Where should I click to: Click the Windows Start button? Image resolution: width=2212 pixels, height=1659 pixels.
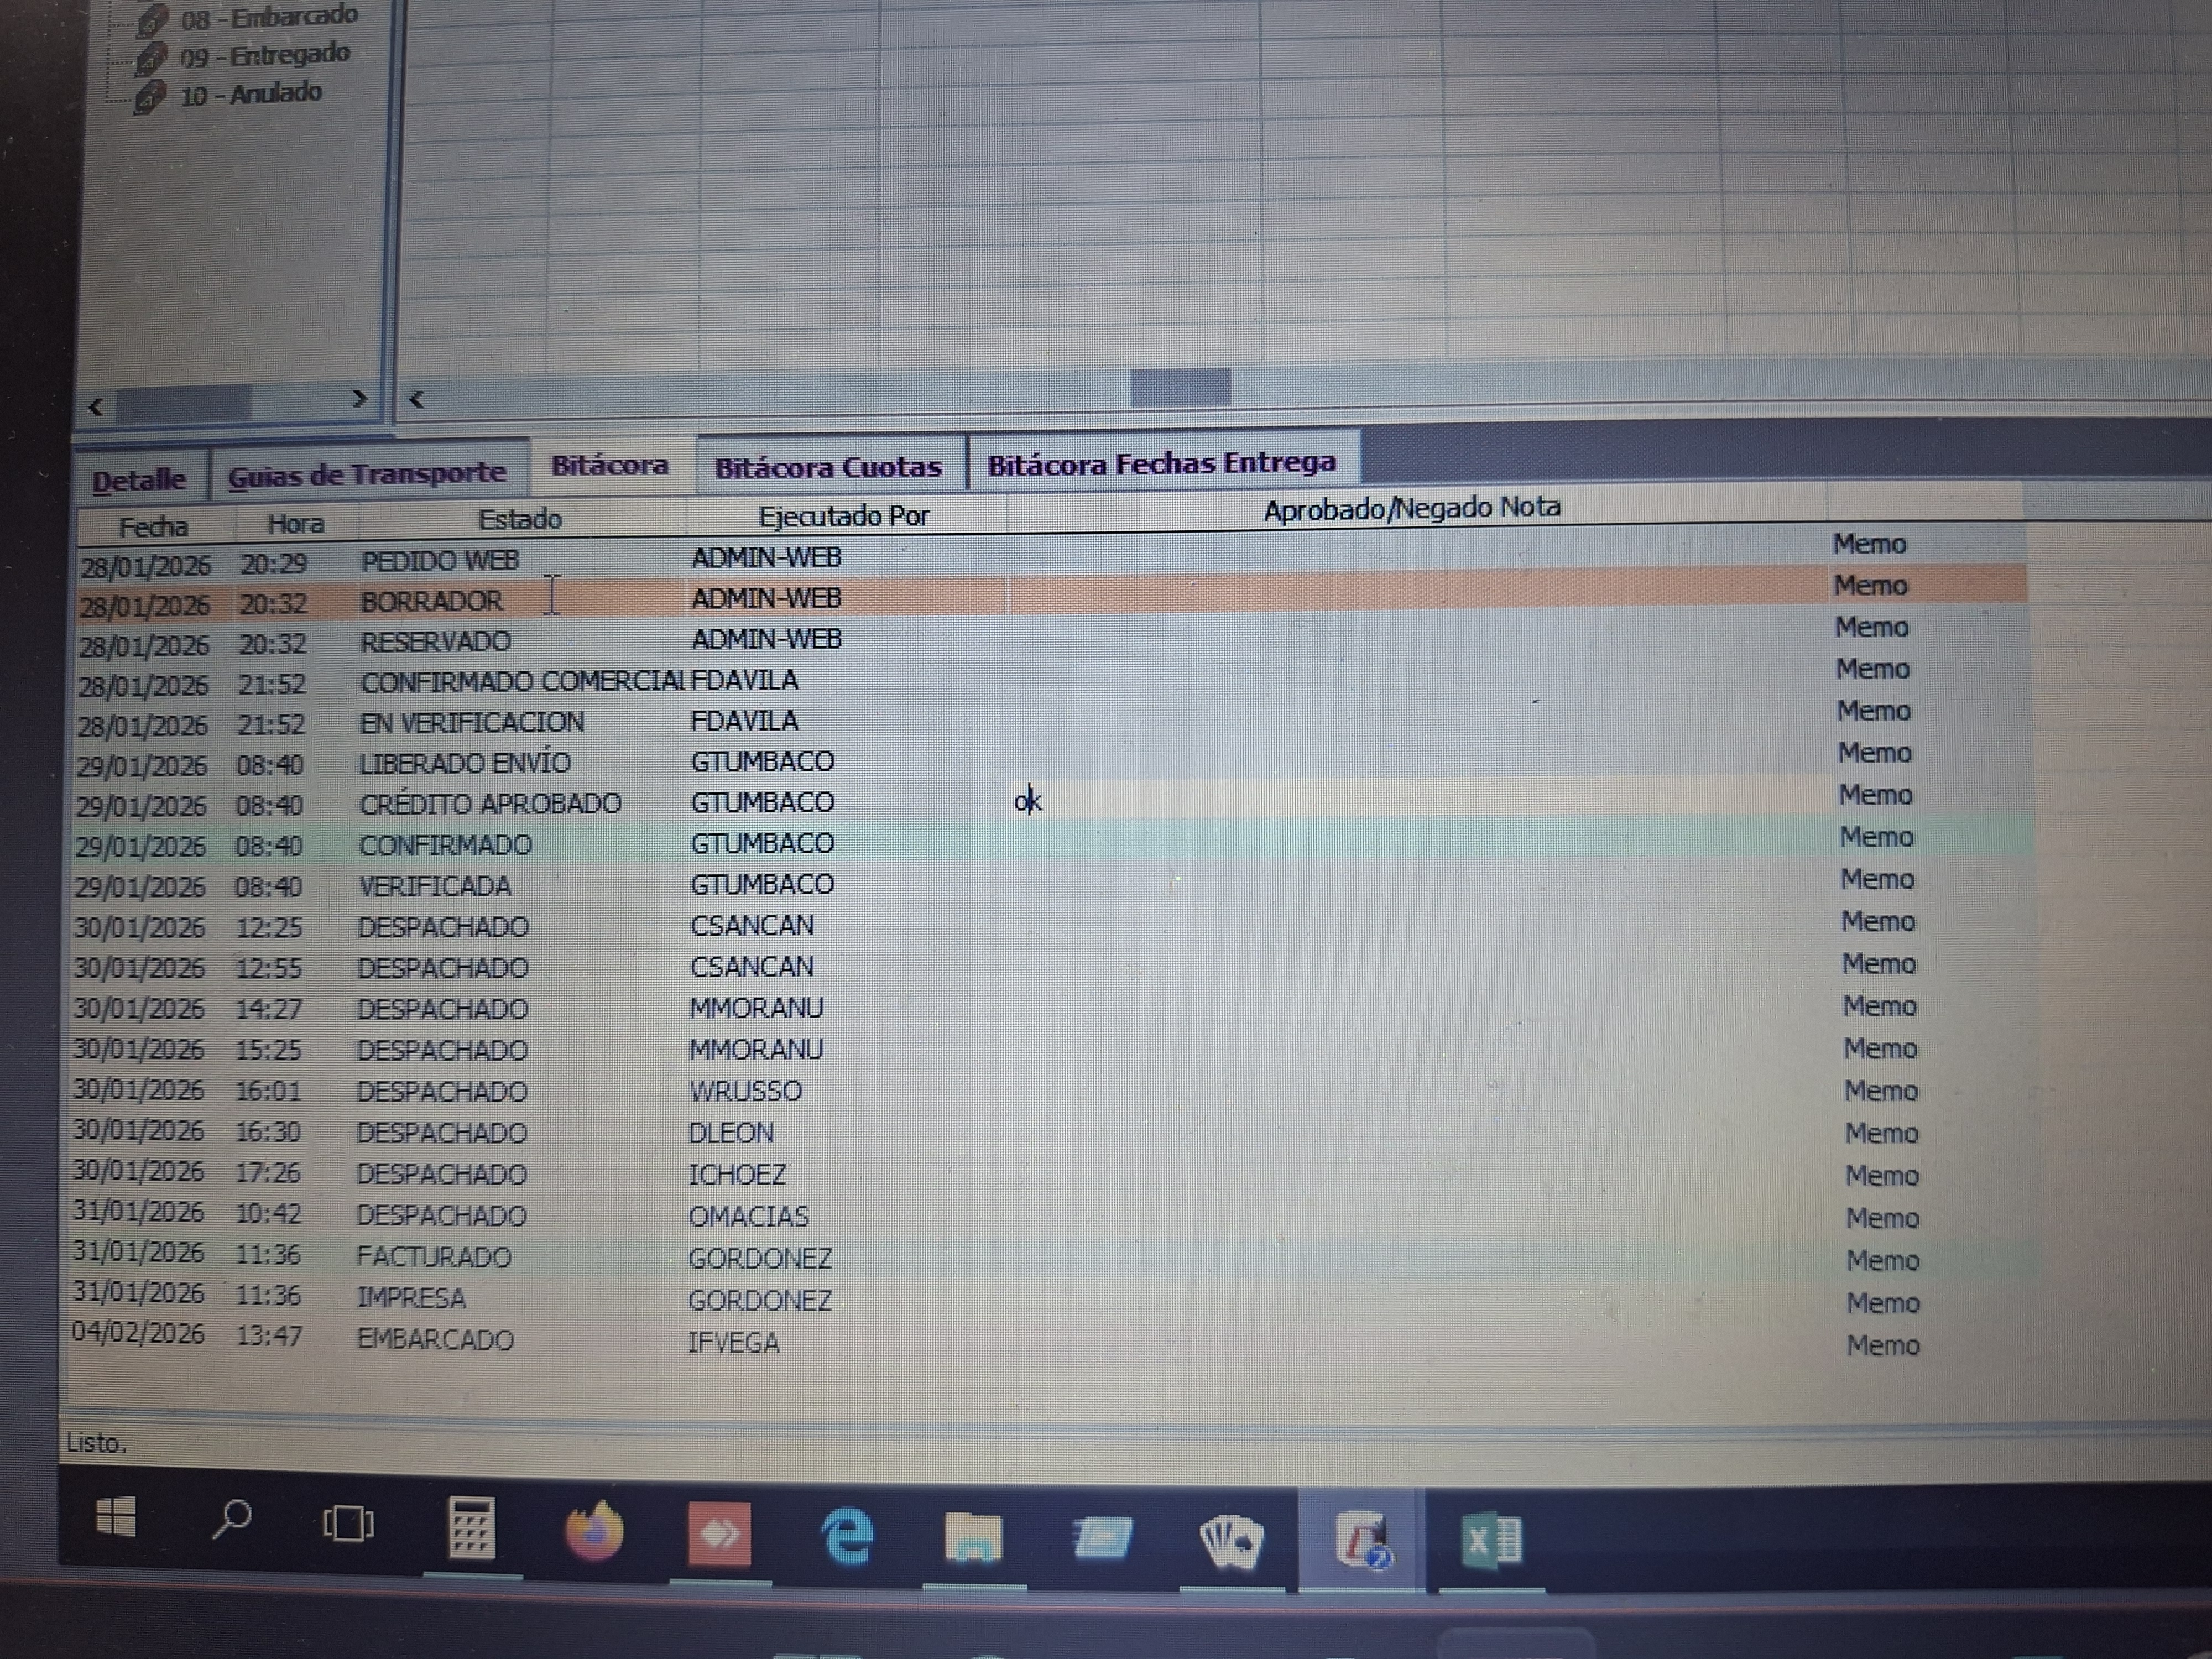point(116,1517)
